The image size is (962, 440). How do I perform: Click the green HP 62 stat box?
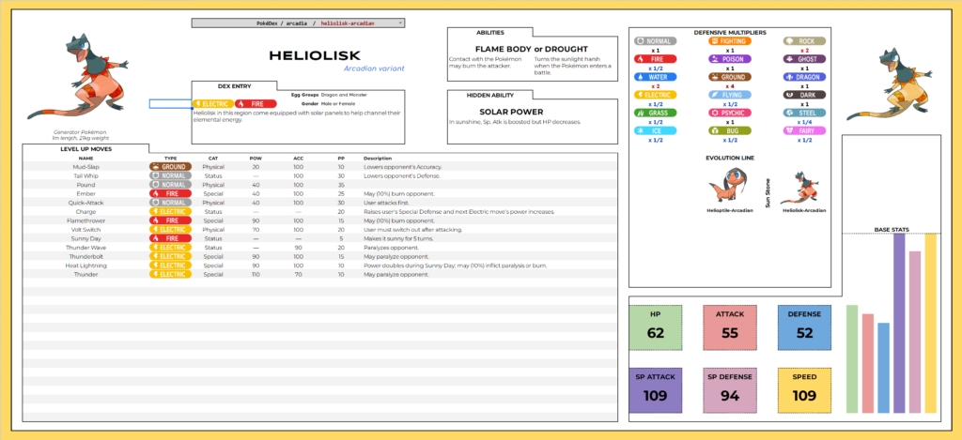tap(655, 326)
